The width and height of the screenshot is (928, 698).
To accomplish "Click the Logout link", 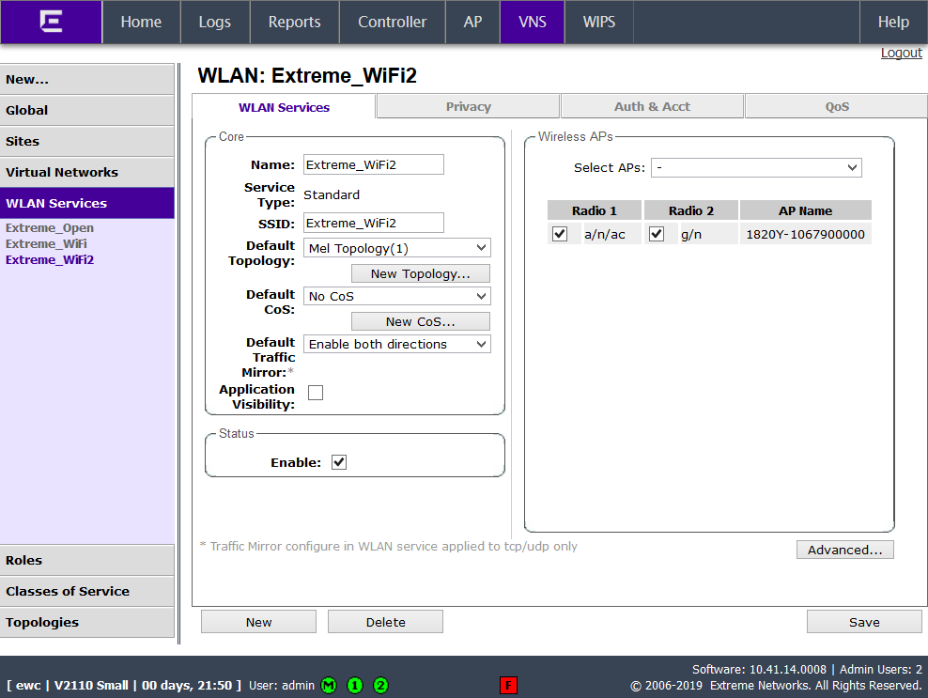I will click(x=902, y=53).
